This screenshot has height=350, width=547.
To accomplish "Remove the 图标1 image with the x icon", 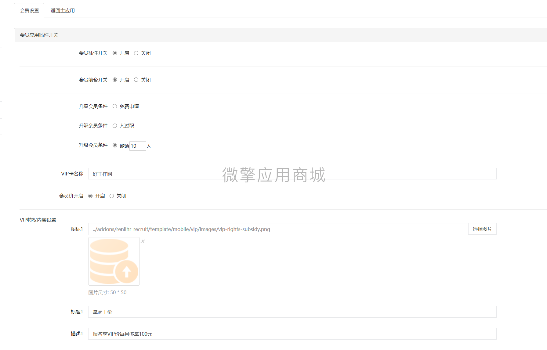I will tap(143, 241).
